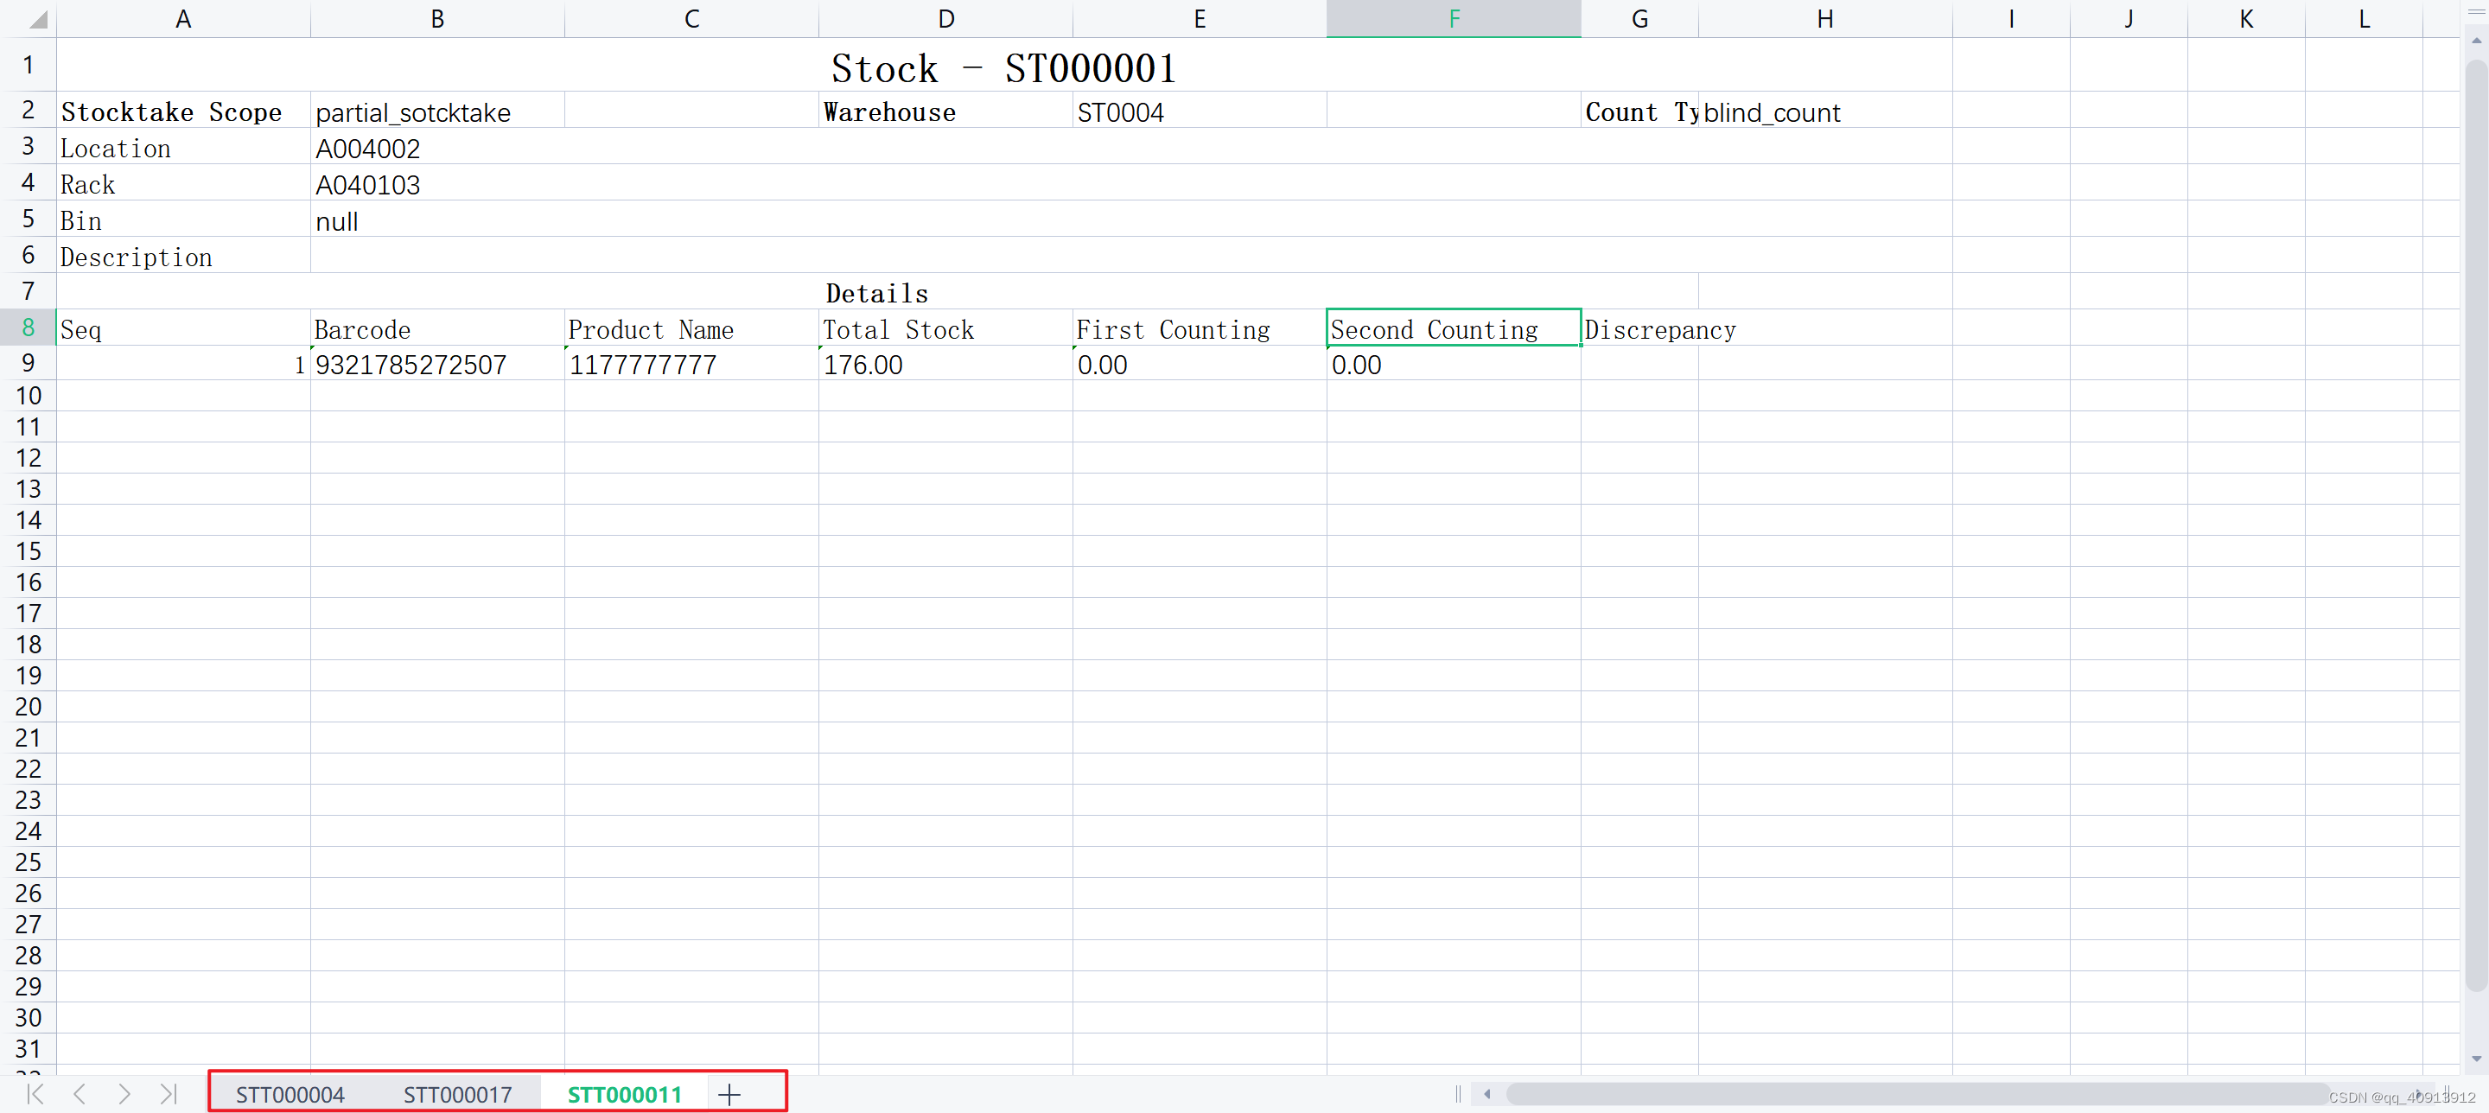Image resolution: width=2489 pixels, height=1113 pixels.
Task: Click the next sheet arrow icon
Action: tap(124, 1095)
